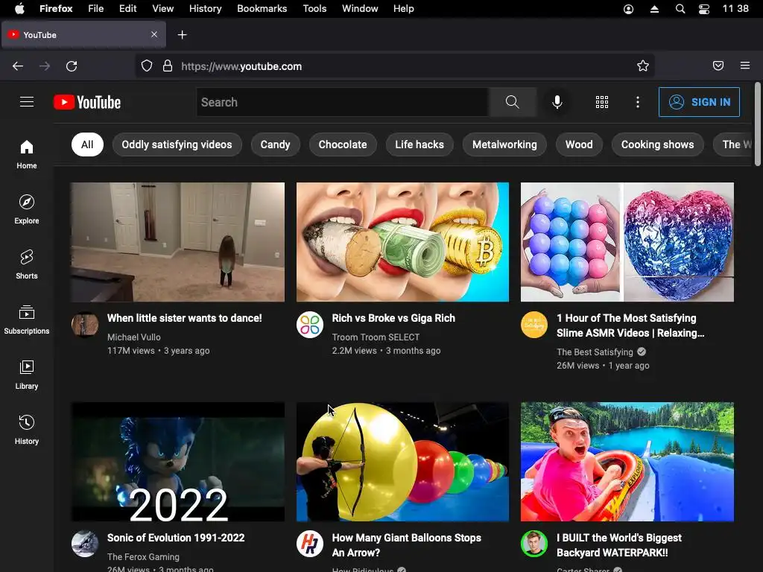Open the History menu in menu bar
763x572 pixels.
point(205,9)
